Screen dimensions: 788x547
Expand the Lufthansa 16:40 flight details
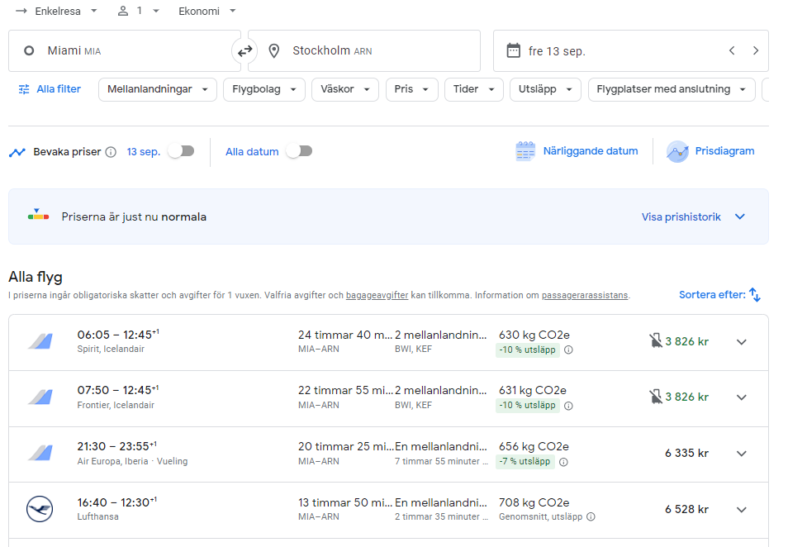click(x=741, y=510)
